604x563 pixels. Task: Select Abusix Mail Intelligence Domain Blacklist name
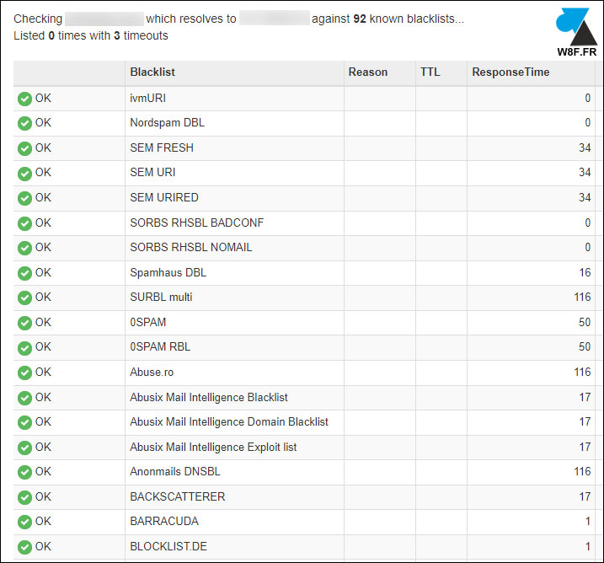click(229, 422)
